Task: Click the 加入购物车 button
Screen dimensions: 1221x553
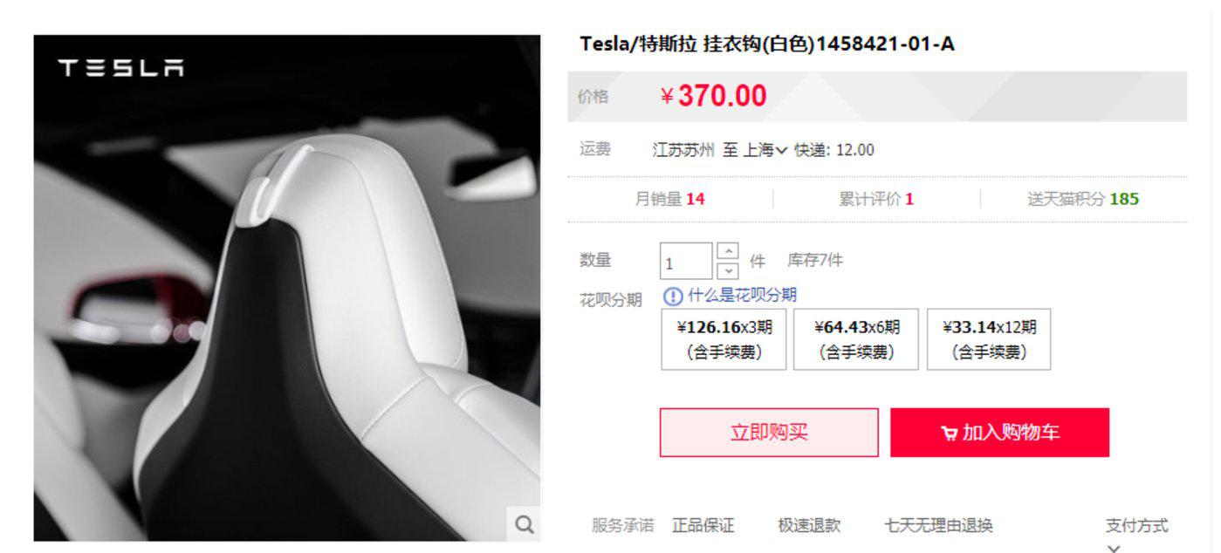Action: pos(999,433)
